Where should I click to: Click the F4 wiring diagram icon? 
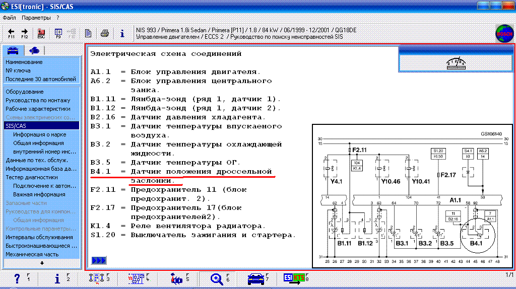(x=136, y=278)
